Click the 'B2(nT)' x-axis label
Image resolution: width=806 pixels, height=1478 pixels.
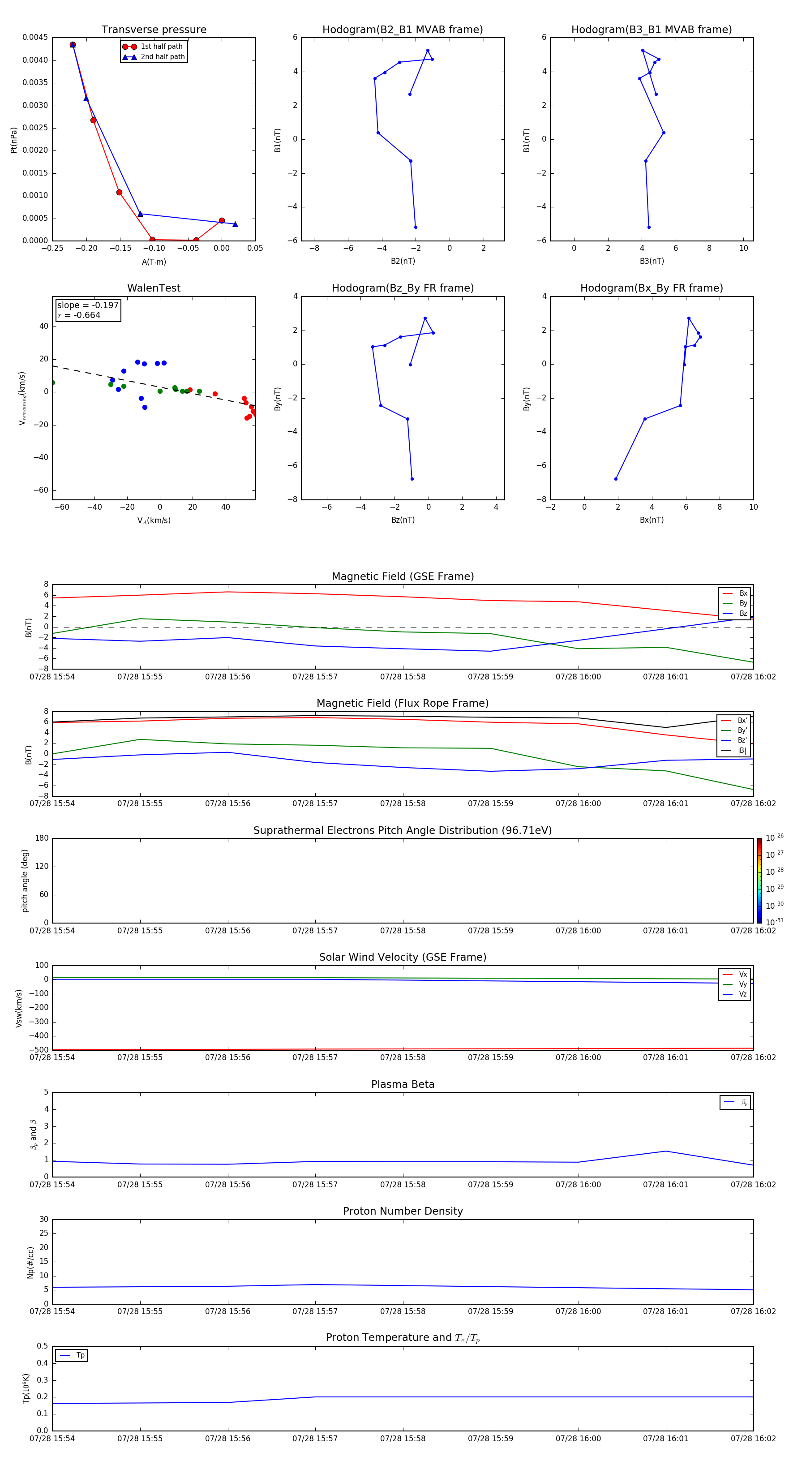[x=403, y=261]
